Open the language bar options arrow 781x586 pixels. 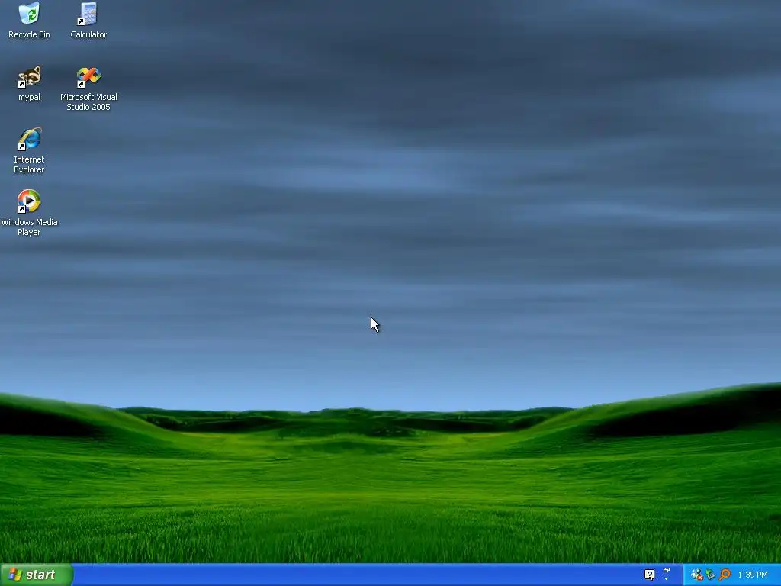pyautogui.click(x=667, y=579)
